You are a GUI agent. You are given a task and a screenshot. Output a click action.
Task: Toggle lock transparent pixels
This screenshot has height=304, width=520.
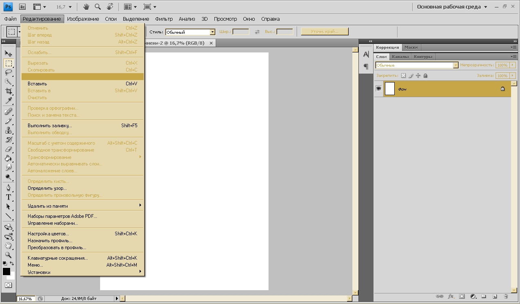(403, 76)
